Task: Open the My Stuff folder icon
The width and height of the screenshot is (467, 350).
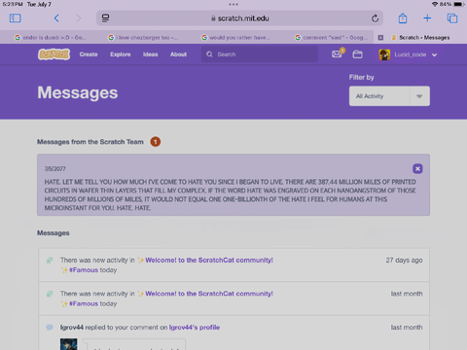Action: (357, 54)
